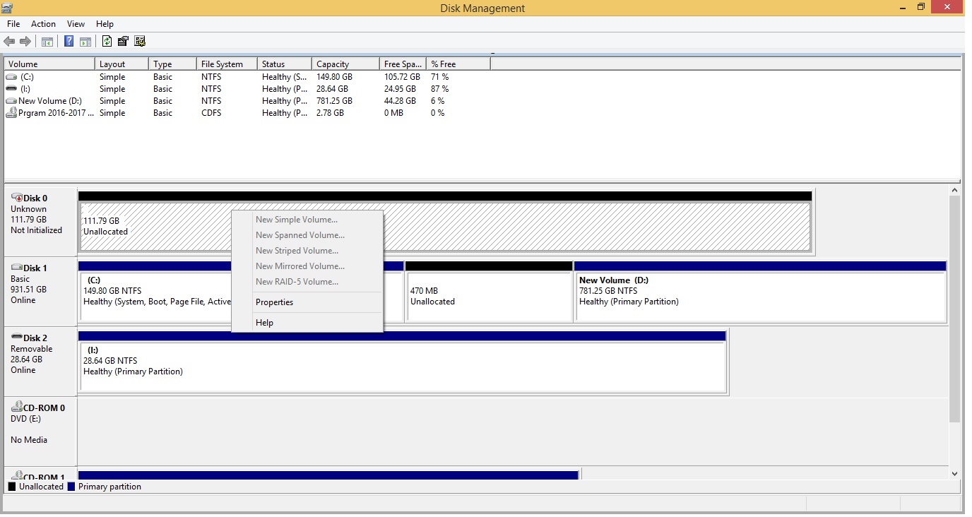
Task: Click the Forward arrow in toolbar
Action: click(25, 42)
